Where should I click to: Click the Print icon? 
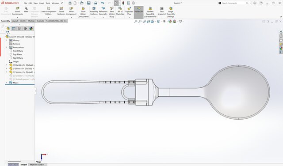coord(96,3)
